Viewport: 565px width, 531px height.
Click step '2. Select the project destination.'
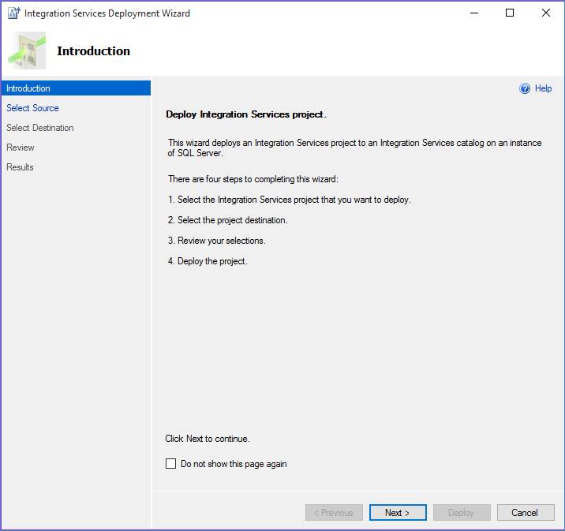[x=228, y=220]
